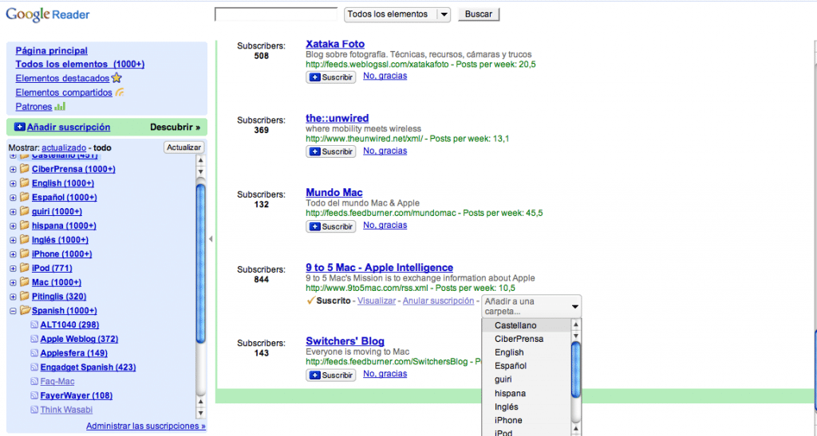
Task: Open the 9 to 5 Mac - Apple Intelligence title
Action: click(379, 268)
